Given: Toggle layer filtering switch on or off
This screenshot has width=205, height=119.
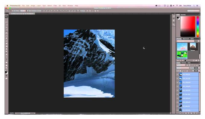Looking at the screenshot, I should click(x=199, y=65).
